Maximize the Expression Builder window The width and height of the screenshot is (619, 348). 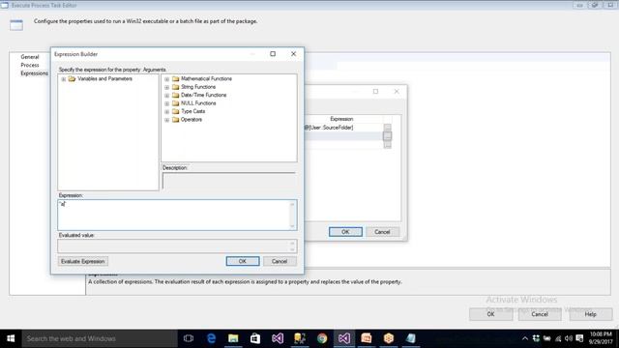(273, 54)
